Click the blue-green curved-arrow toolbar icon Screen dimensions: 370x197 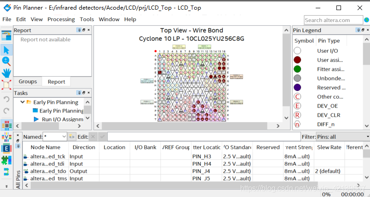6,172
